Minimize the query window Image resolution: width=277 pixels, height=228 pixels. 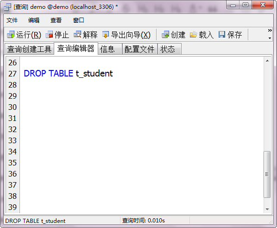[233, 5]
